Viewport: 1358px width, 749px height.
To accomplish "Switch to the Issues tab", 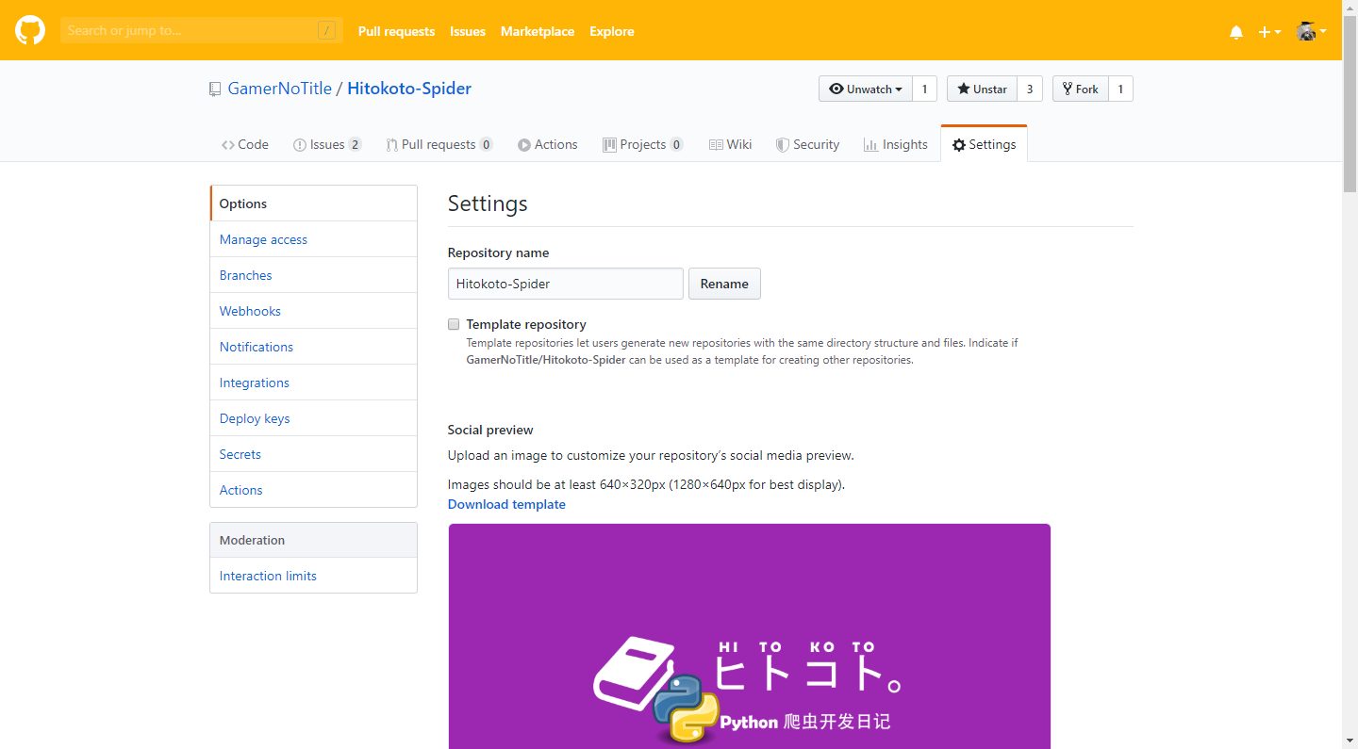I will click(x=326, y=144).
